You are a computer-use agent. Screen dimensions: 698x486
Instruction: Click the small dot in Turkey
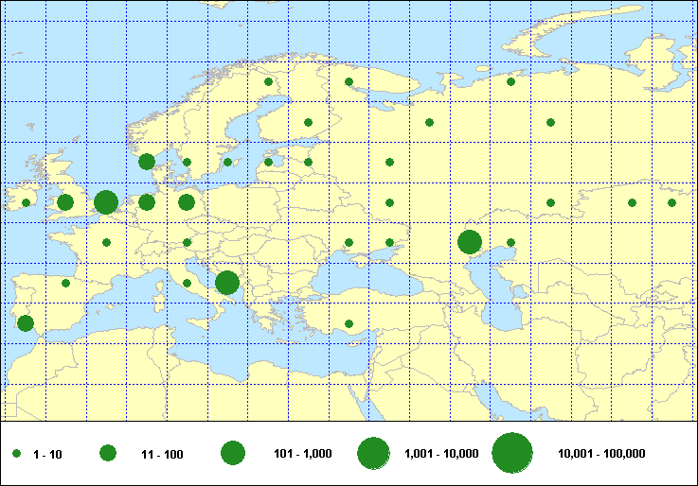click(x=349, y=323)
